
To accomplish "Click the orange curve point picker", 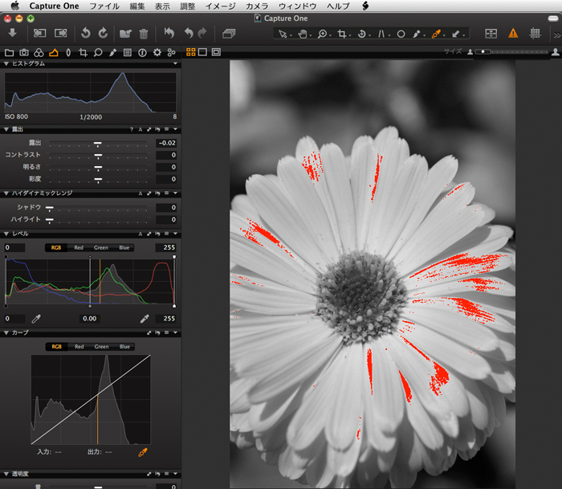I will [x=143, y=452].
